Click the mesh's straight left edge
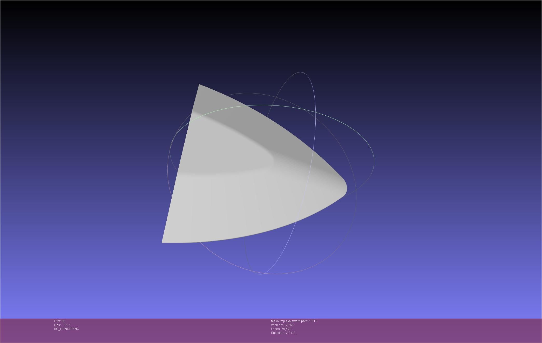Screen dimensions: 542x343 (180, 164)
